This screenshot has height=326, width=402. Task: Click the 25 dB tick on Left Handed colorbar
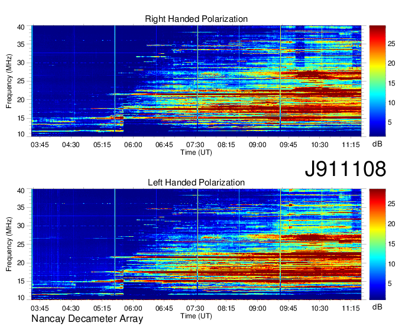[x=391, y=204]
